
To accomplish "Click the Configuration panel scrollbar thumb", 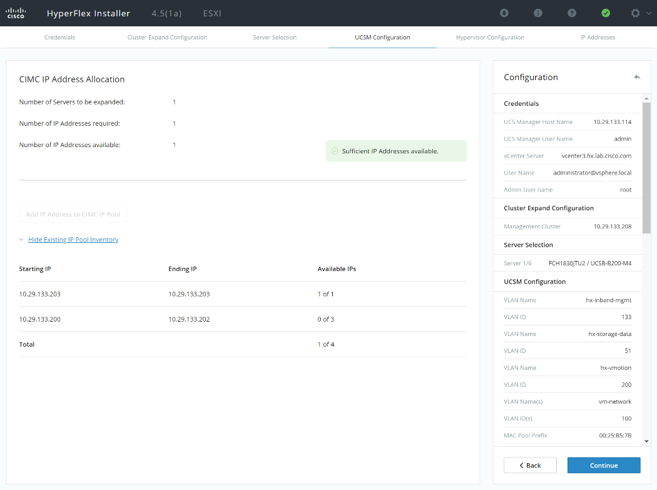I will (646, 168).
